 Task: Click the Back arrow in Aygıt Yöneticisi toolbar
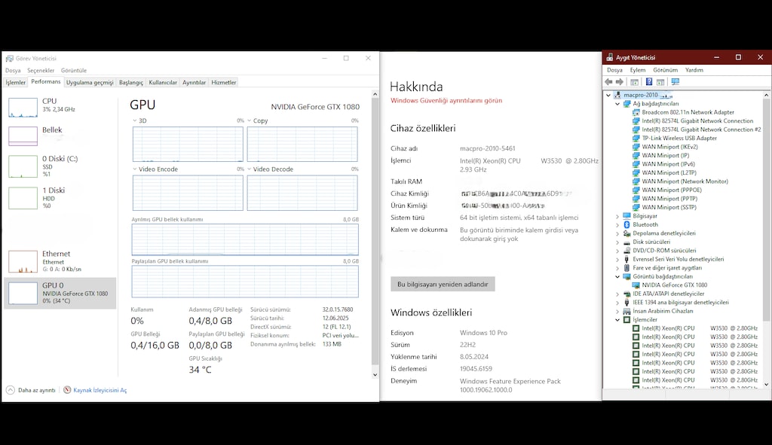click(x=609, y=82)
